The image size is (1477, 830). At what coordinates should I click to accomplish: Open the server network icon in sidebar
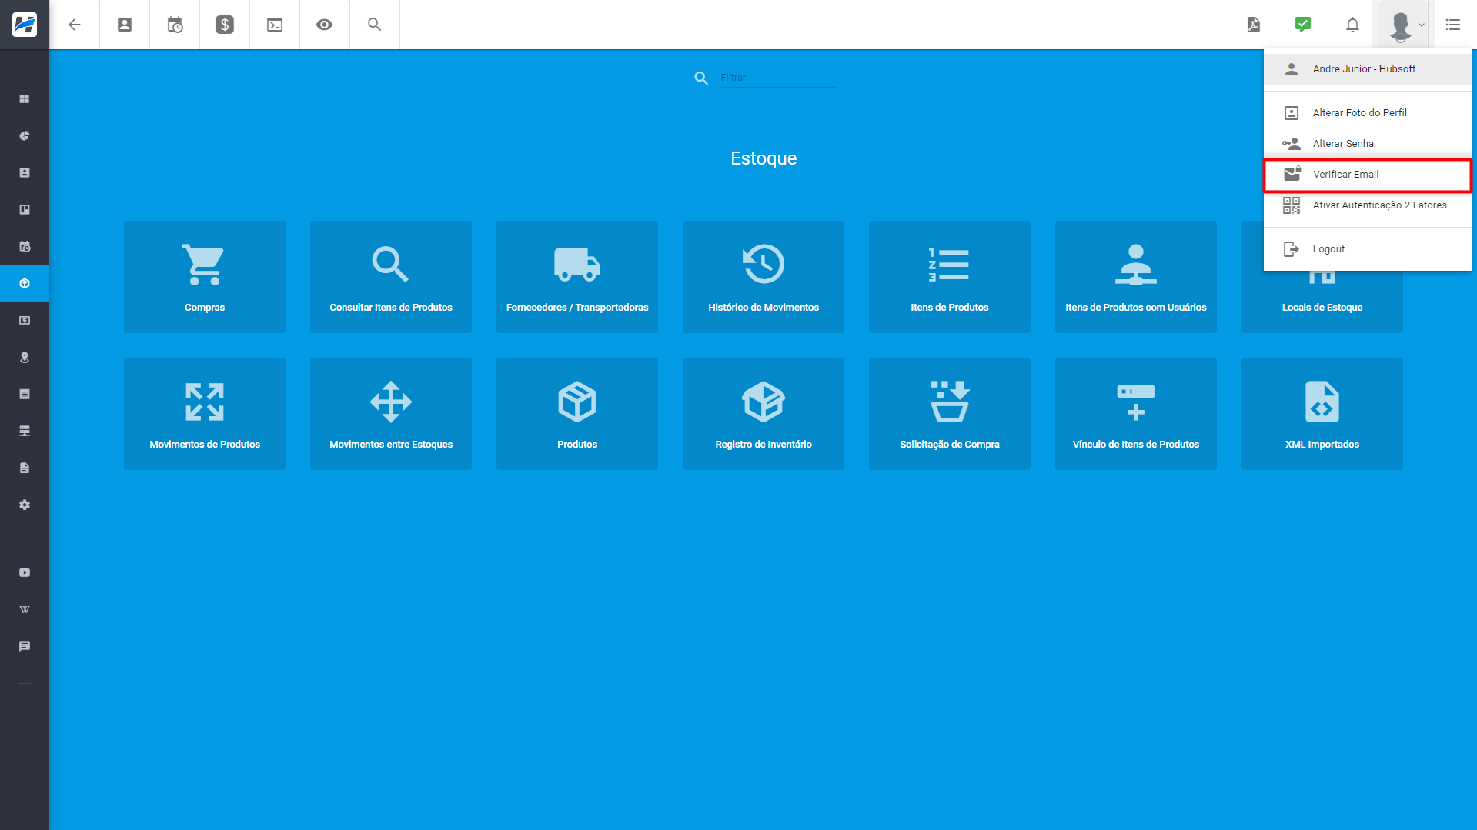click(25, 431)
